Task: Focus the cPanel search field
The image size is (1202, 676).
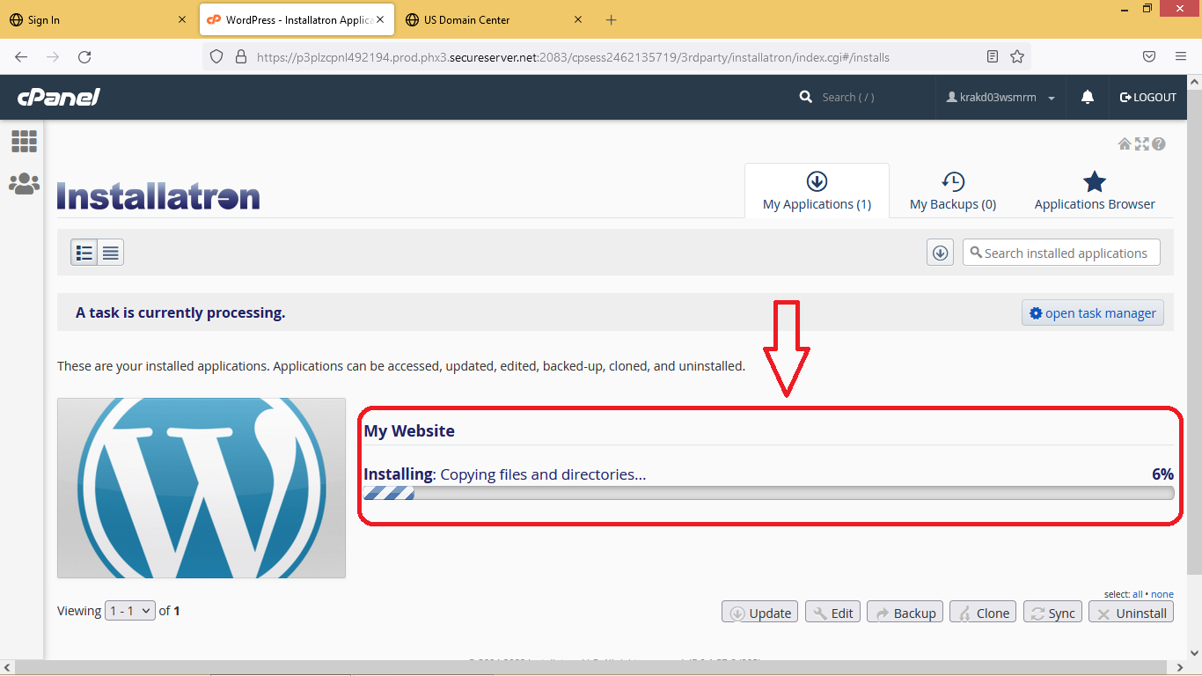Action: click(848, 97)
